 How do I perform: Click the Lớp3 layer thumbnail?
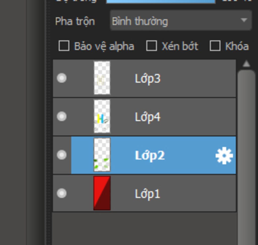(x=102, y=78)
